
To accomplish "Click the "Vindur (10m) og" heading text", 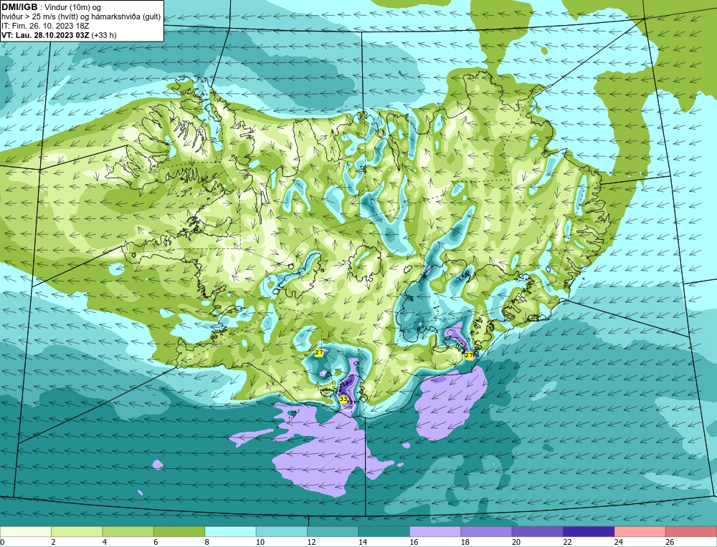I will coord(72,8).
